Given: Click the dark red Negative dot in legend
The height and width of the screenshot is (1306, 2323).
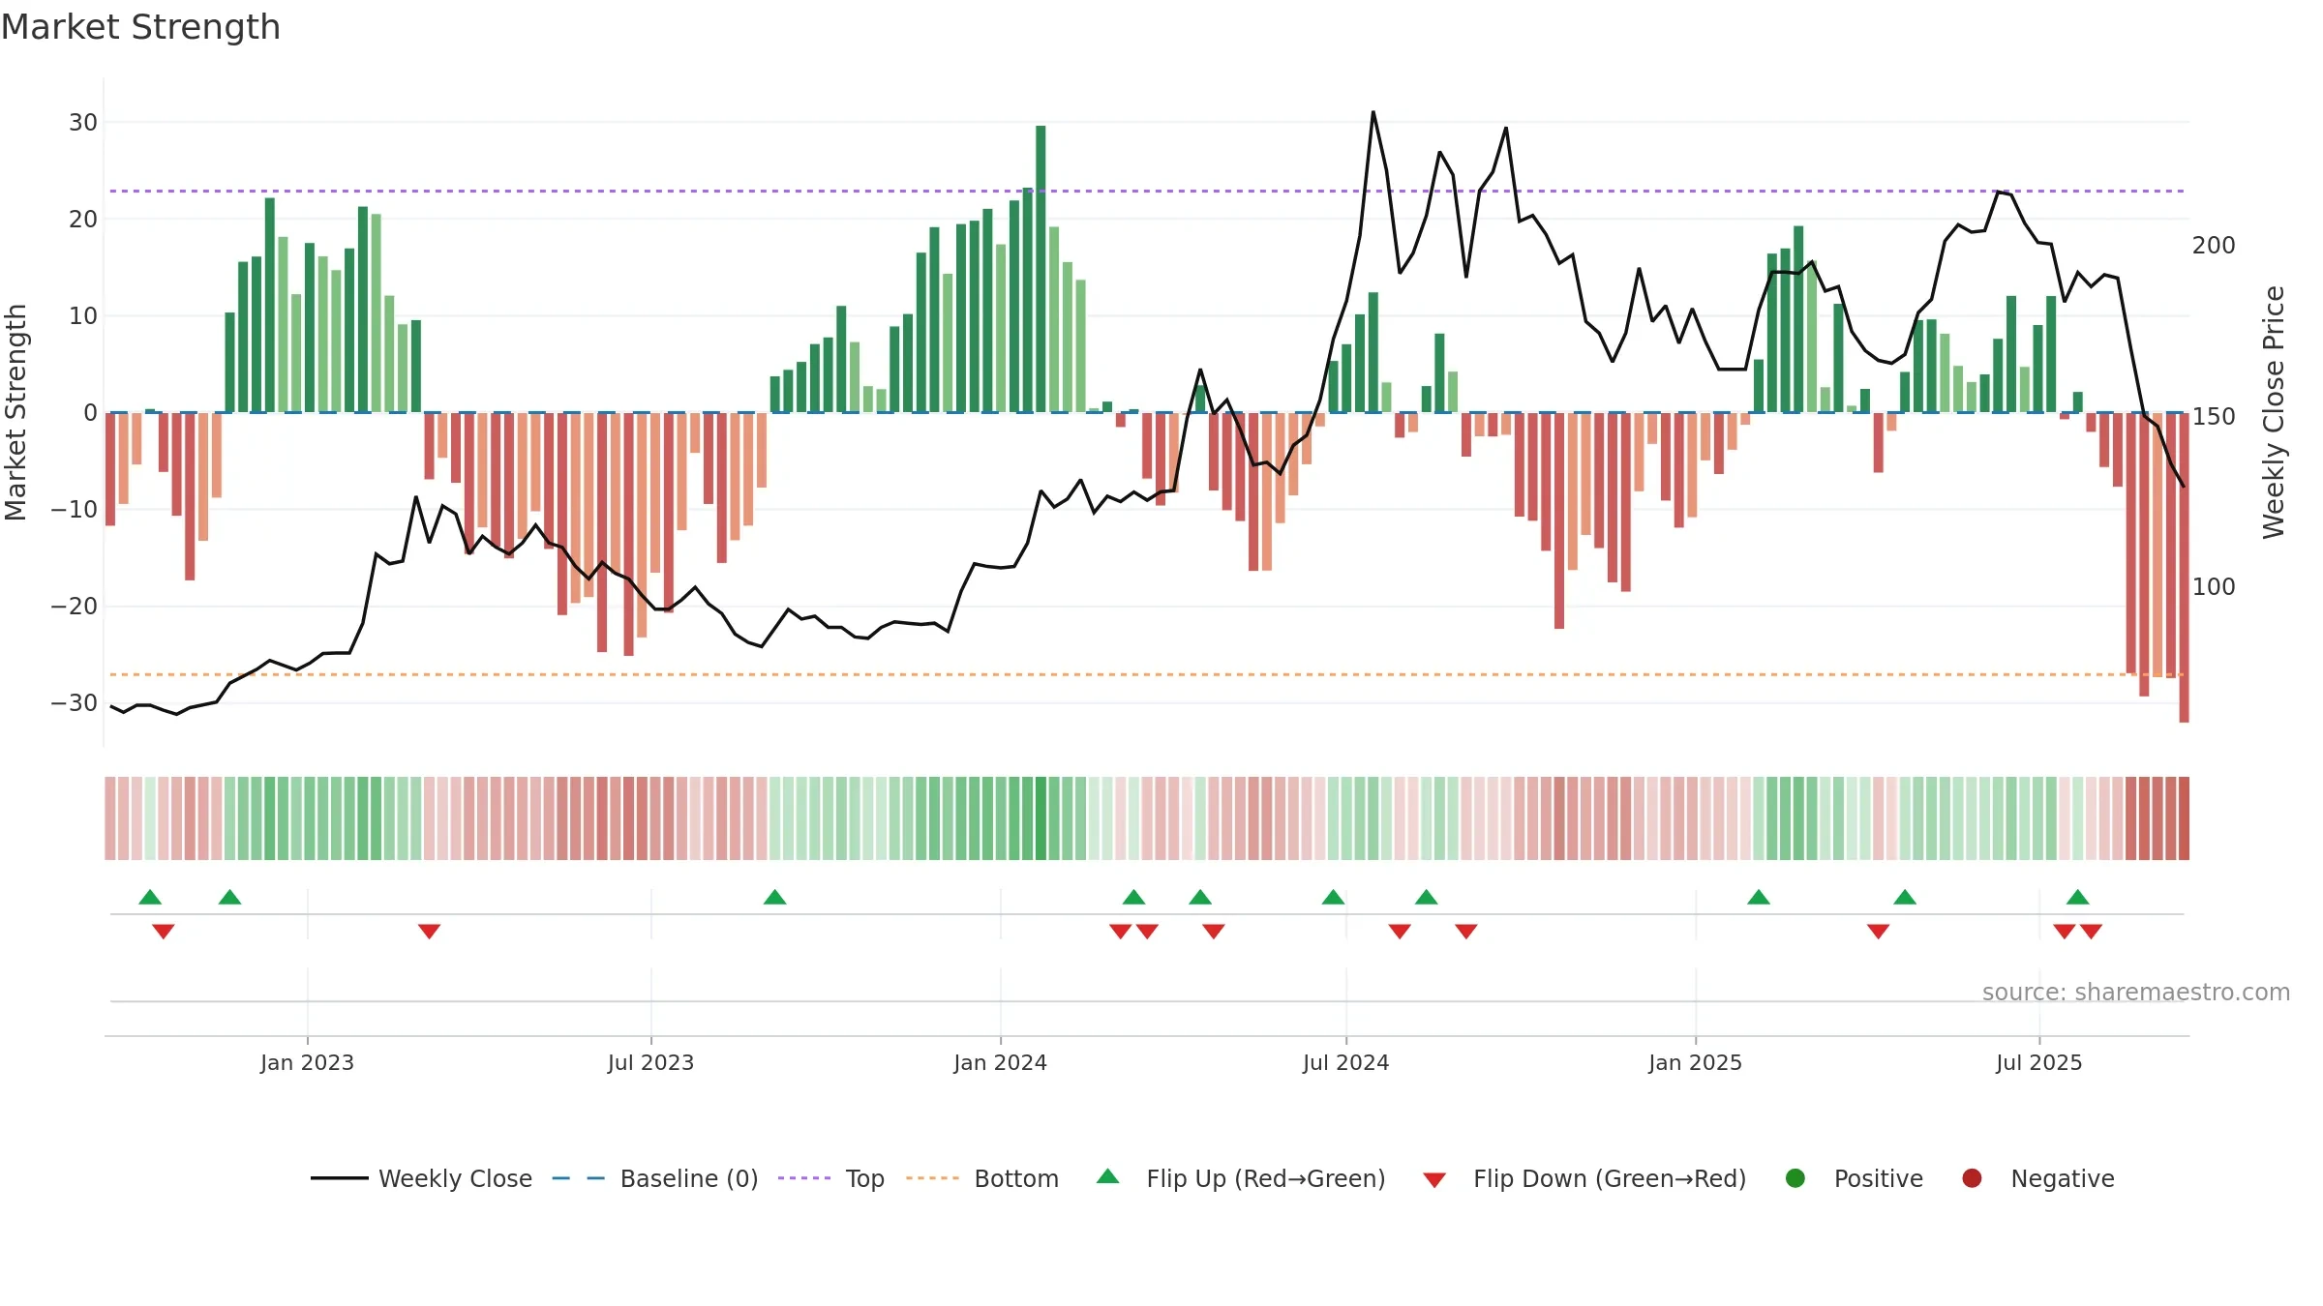Looking at the screenshot, I should 1972,1178.
